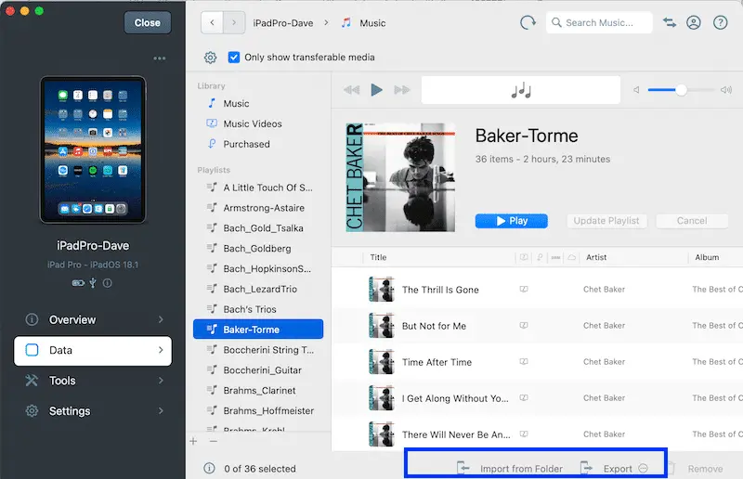
Task: Skip to the next track
Action: pyautogui.click(x=402, y=90)
